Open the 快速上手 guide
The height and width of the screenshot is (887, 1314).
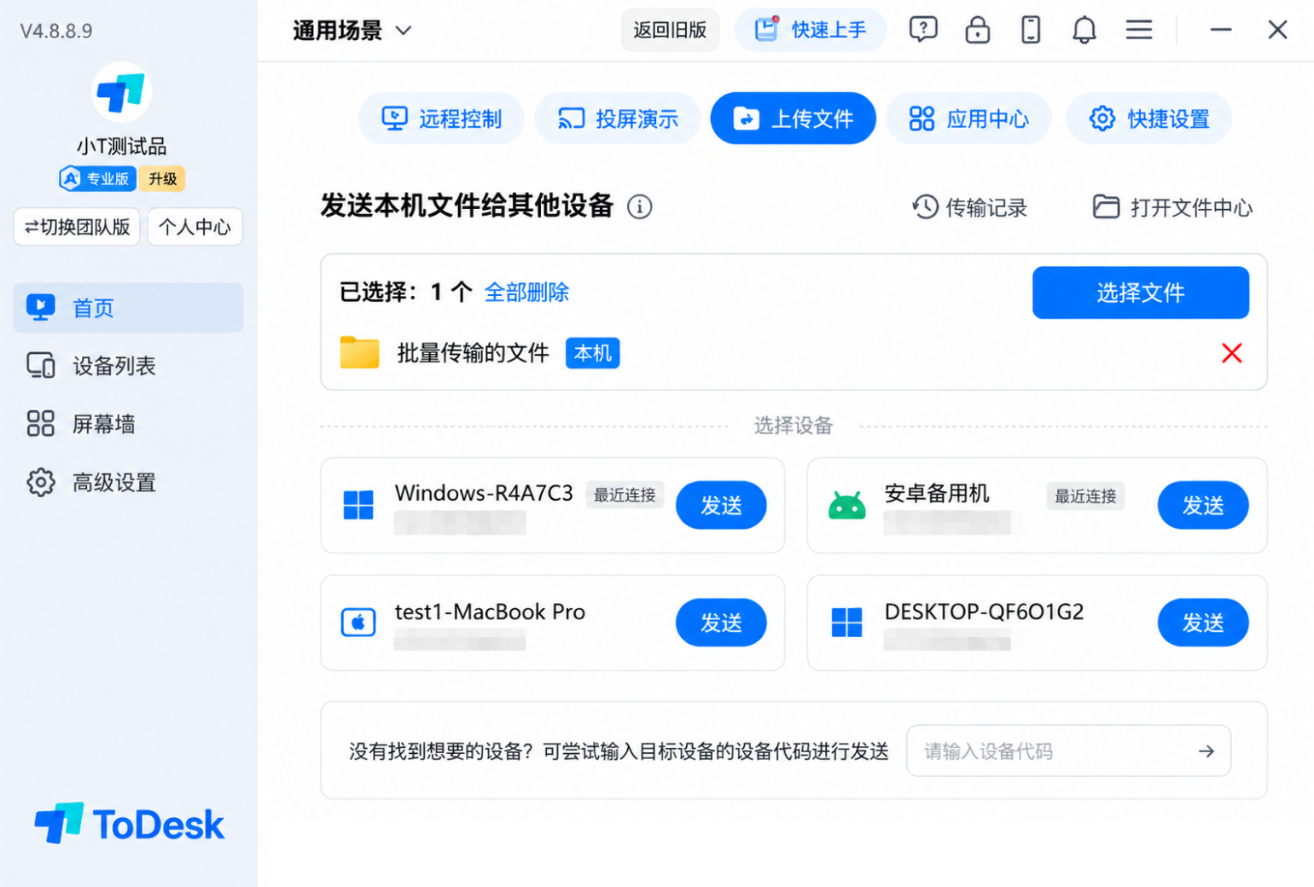811,30
